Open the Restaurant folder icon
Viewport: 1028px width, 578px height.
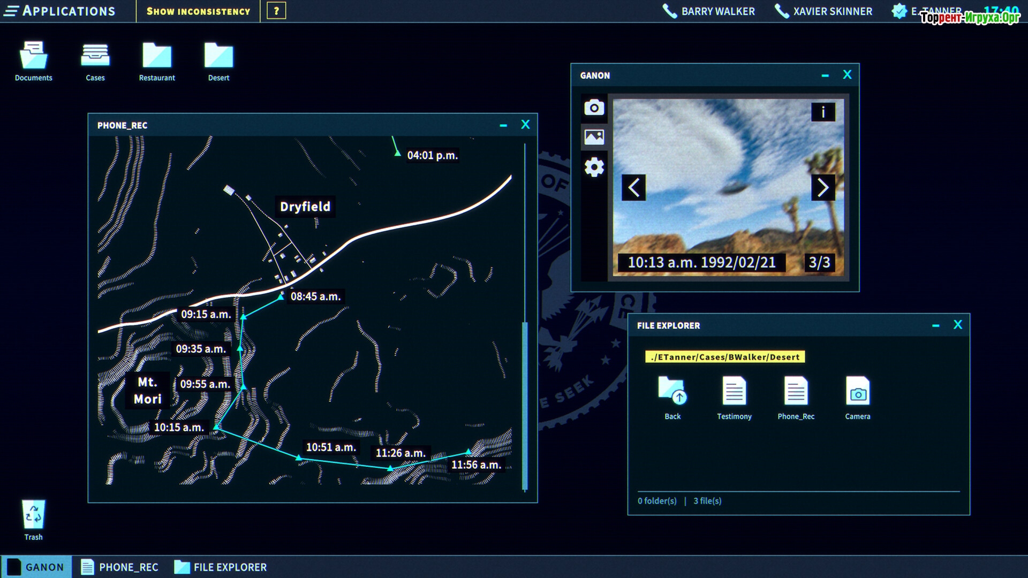157,56
